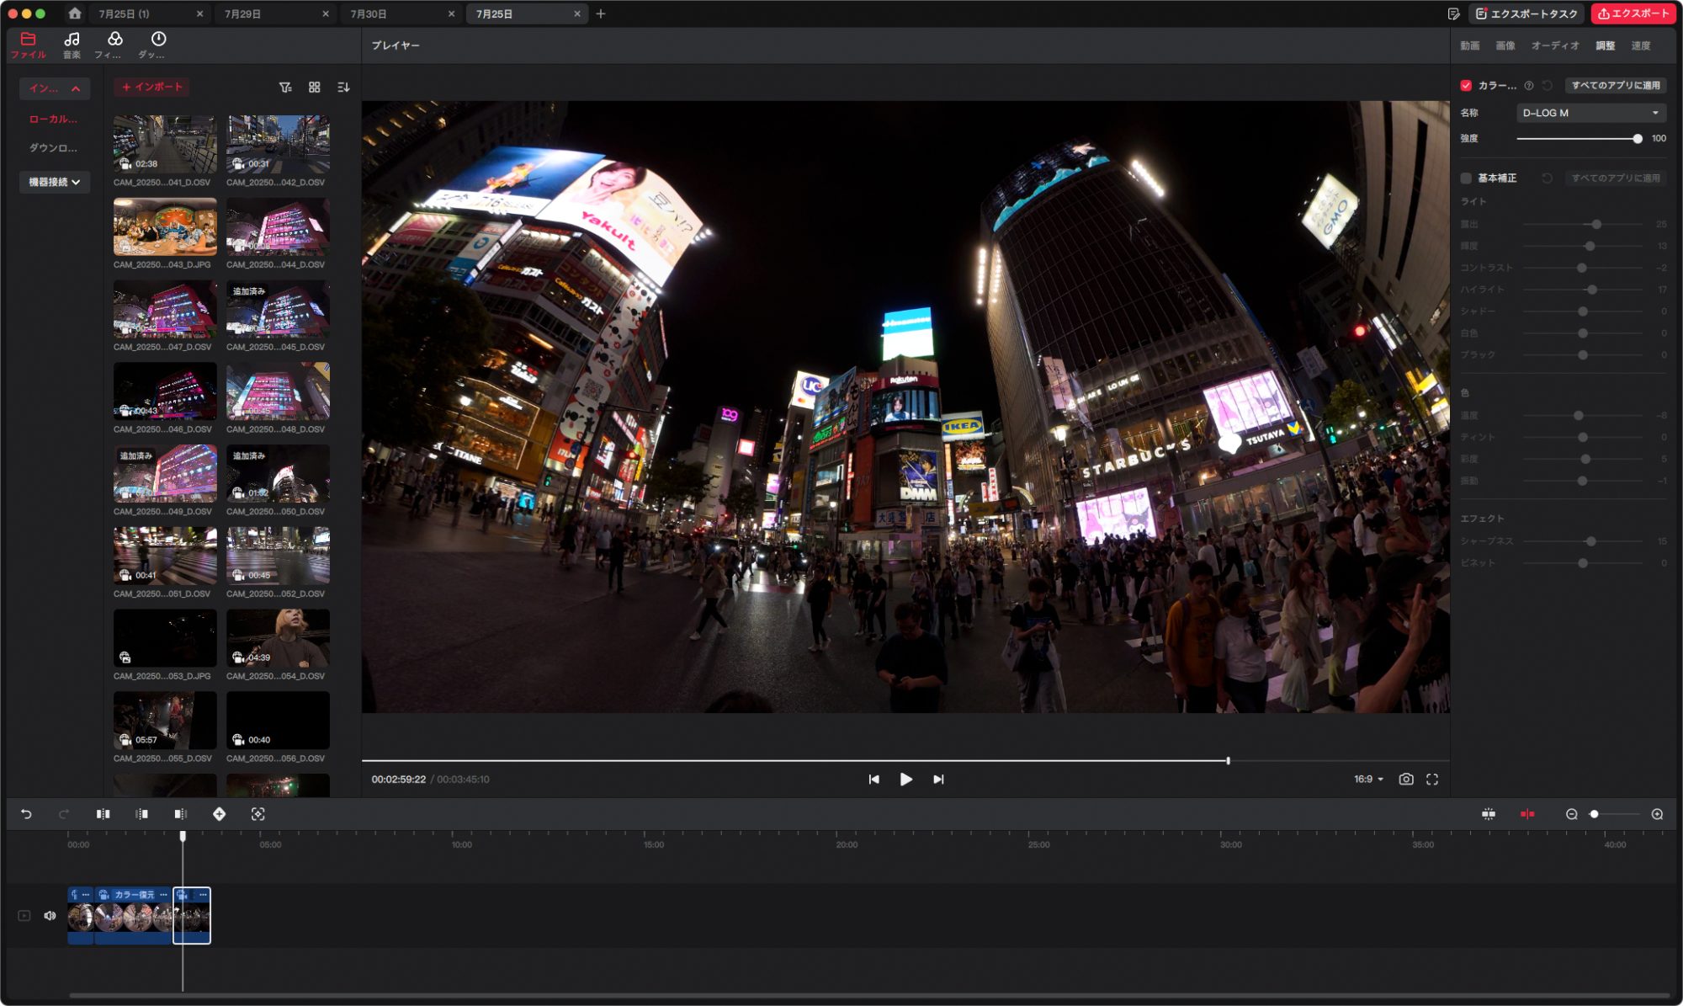Toggle the timeline track video visibility
1683x1006 pixels.
(24, 916)
